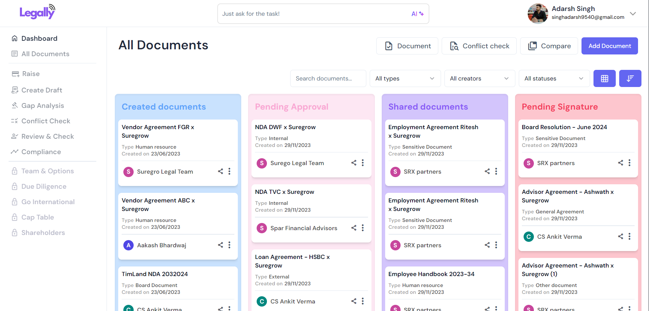The width and height of the screenshot is (649, 311).
Task: Click the Add Document button
Action: click(609, 46)
